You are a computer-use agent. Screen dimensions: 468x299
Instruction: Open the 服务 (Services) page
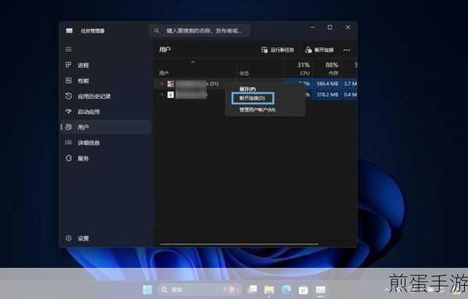(x=106, y=158)
